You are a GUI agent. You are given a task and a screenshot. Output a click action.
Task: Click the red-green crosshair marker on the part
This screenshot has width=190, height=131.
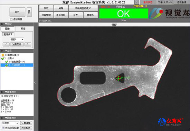click(118, 78)
